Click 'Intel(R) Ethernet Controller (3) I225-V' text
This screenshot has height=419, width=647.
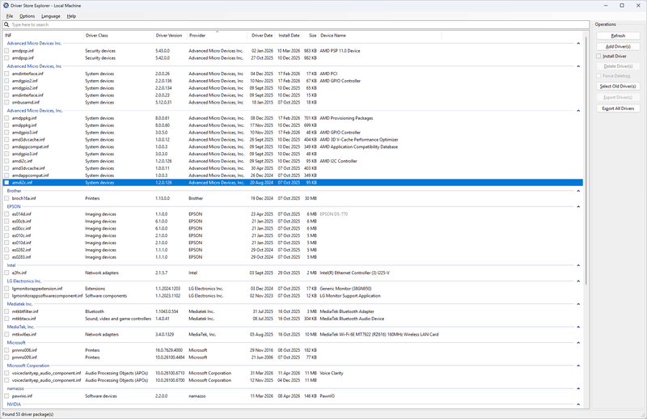point(354,273)
